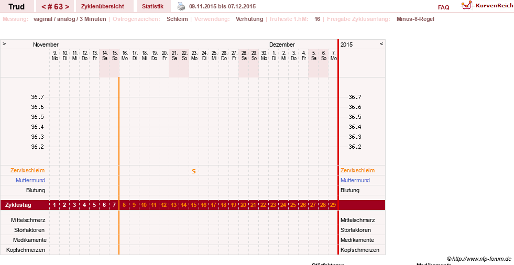Screen dimensions: 514x265
Task: Click the Minus-8-Regel value
Action: [x=415, y=19]
